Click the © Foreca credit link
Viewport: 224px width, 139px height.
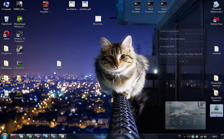(x=171, y=128)
